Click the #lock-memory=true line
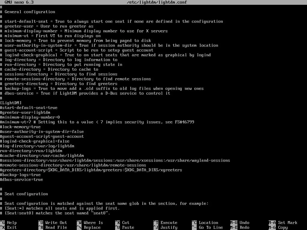Screen dimensions: 307x230 20,127
